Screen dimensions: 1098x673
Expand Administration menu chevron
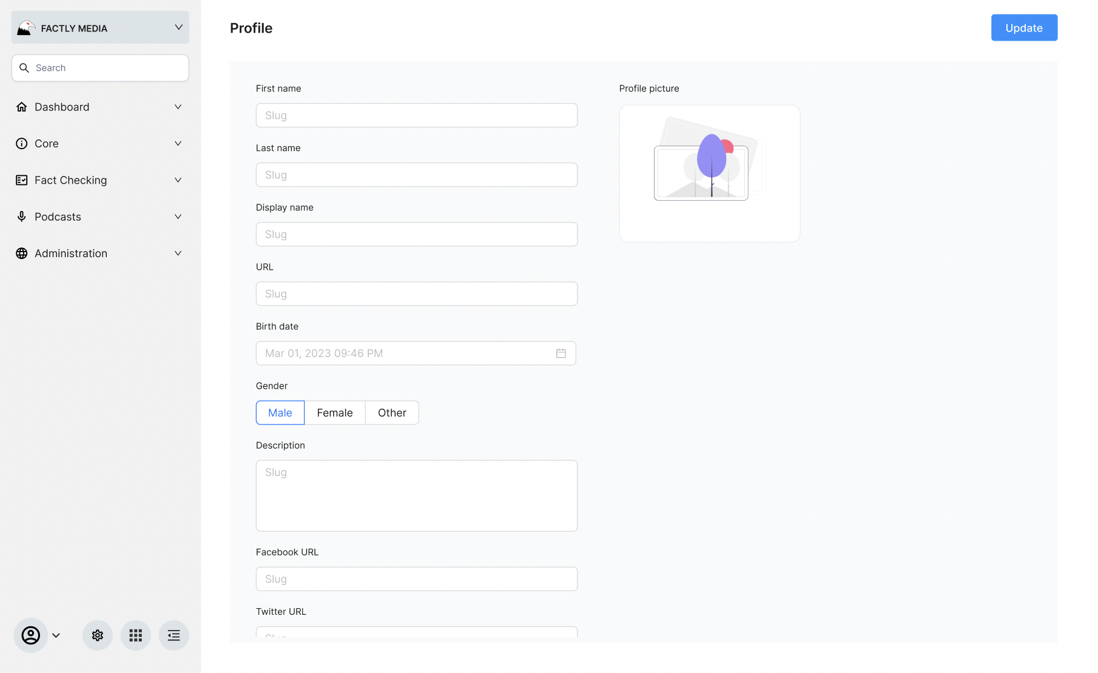(178, 253)
